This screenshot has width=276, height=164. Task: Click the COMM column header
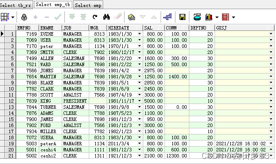[177, 28]
